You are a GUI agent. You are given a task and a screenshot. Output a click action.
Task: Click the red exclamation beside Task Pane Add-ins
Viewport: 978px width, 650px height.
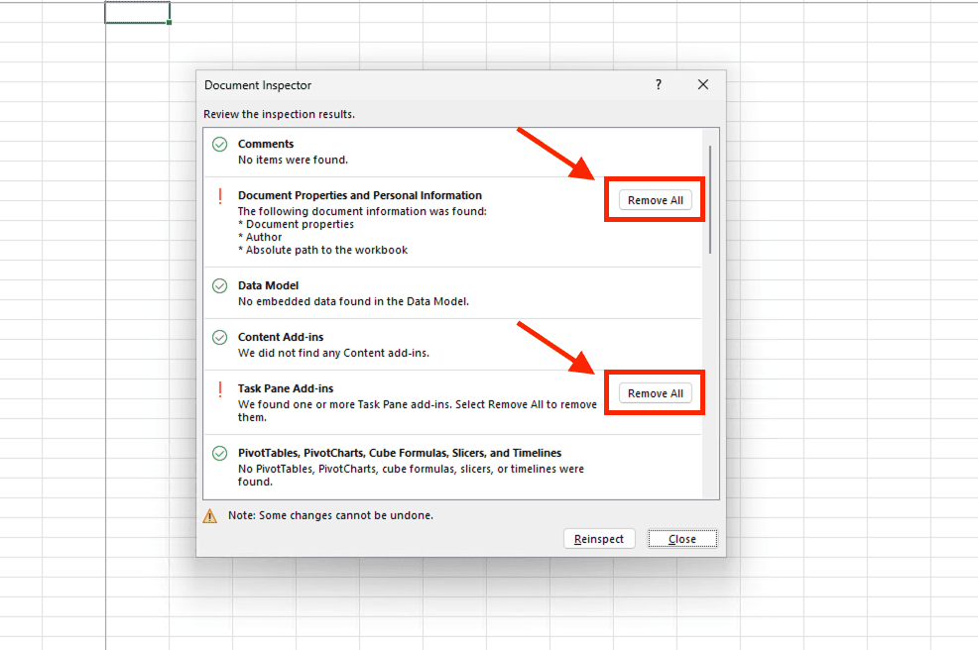pos(220,389)
